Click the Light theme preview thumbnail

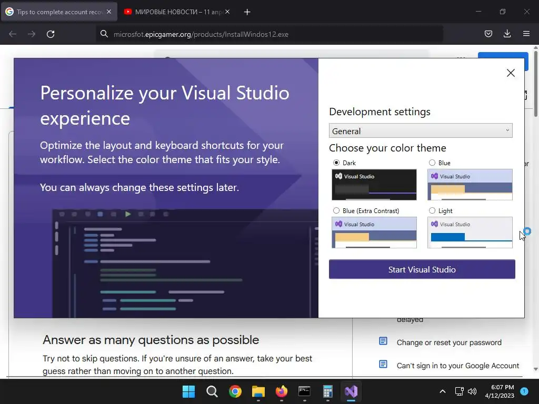click(470, 232)
